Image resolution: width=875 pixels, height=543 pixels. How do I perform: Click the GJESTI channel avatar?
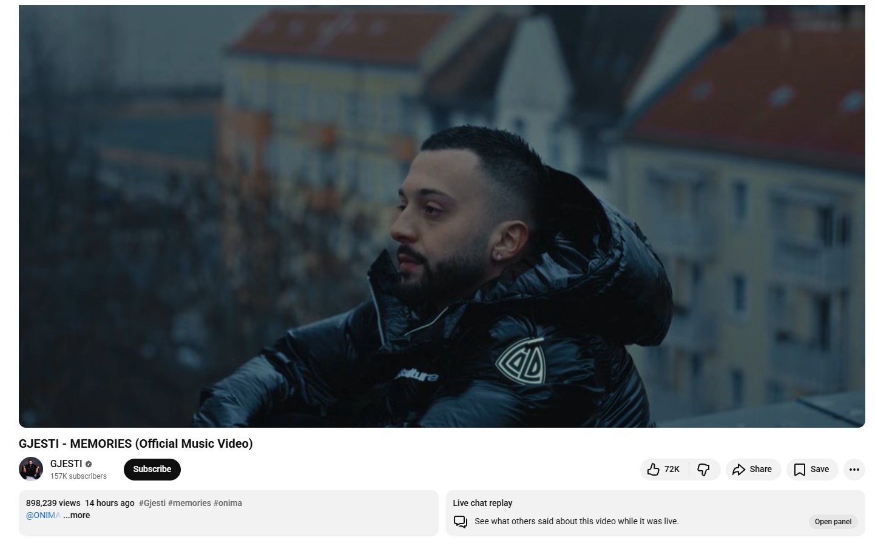point(31,469)
